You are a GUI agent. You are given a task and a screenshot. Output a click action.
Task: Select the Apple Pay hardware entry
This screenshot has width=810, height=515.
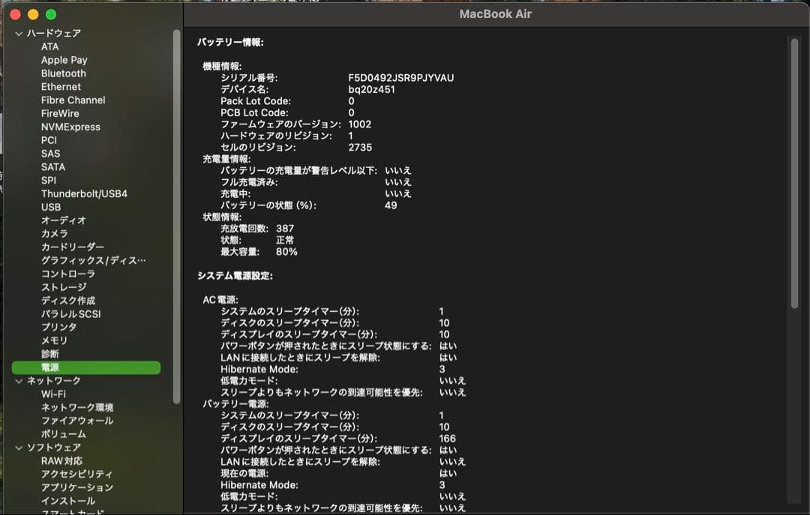(x=64, y=59)
